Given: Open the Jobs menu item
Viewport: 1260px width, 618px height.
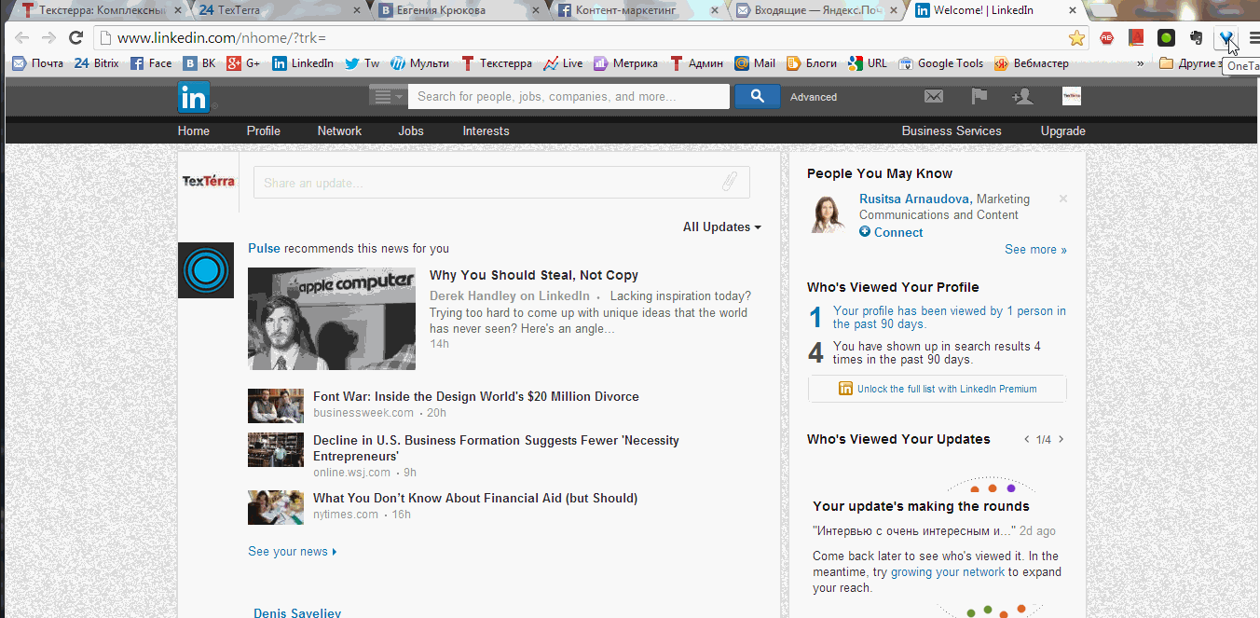Looking at the screenshot, I should 411,130.
